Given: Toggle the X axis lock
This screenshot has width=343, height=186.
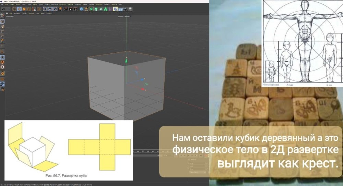Looking at the screenshot, I should coord(45,9).
